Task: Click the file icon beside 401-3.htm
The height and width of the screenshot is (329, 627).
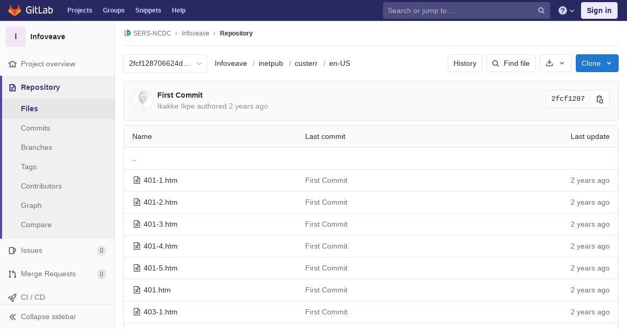Action: click(137, 225)
